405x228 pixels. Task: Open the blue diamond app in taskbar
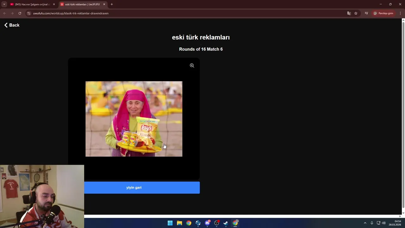(x=198, y=223)
